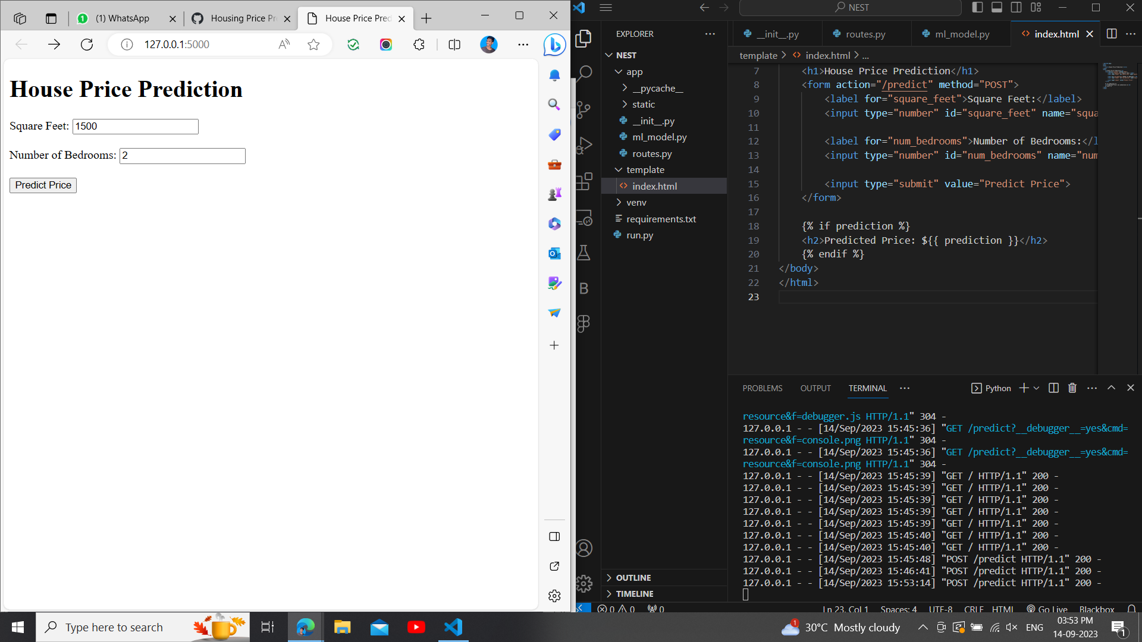Toggle panel maximize with the chevron

pyautogui.click(x=1111, y=388)
